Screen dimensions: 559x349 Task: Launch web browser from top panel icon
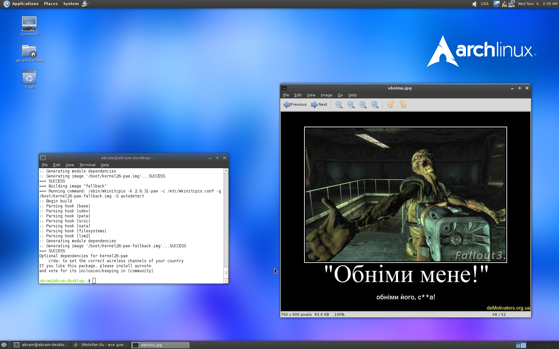point(85,4)
